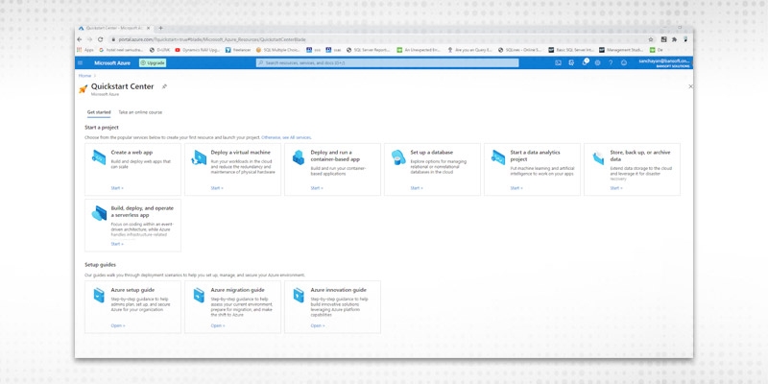Click Start under Deploy and run container-based app
Viewport: 768px width, 384px height.
click(317, 188)
